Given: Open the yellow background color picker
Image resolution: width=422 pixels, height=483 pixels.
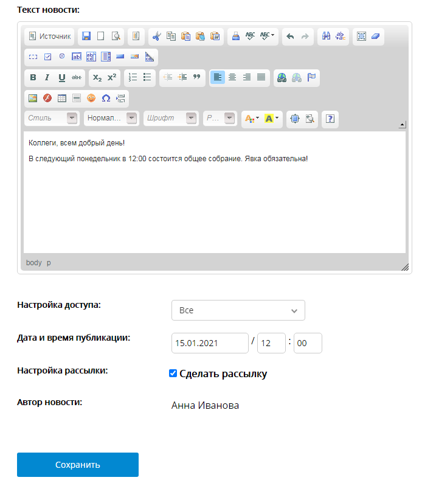Looking at the screenshot, I should pyautogui.click(x=272, y=119).
